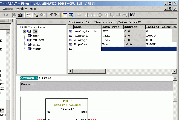
Task: Select the TEMP tree item
Action: click(37, 49)
